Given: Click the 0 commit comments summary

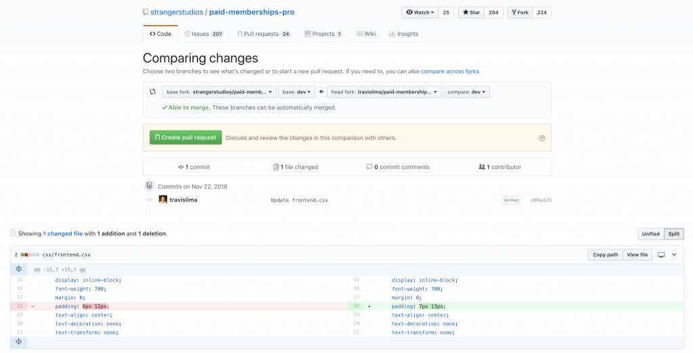Looking at the screenshot, I should tap(398, 167).
